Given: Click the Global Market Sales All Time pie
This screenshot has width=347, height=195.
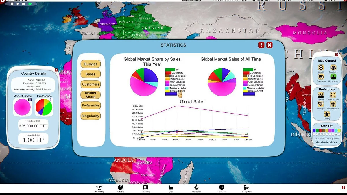Looking at the screenshot, I should [222, 82].
